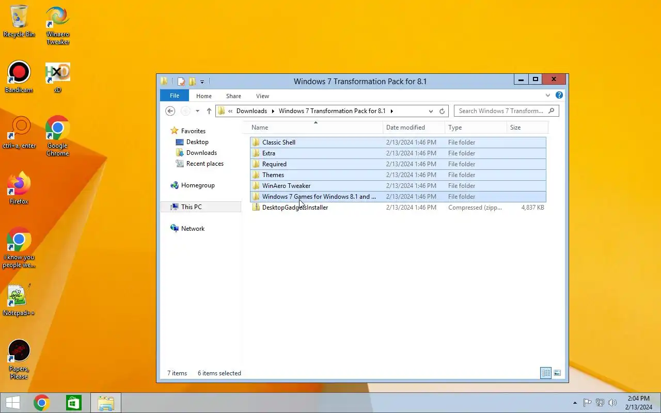The image size is (661, 413).
Task: Open the xD desktop shortcut
Action: point(58,77)
